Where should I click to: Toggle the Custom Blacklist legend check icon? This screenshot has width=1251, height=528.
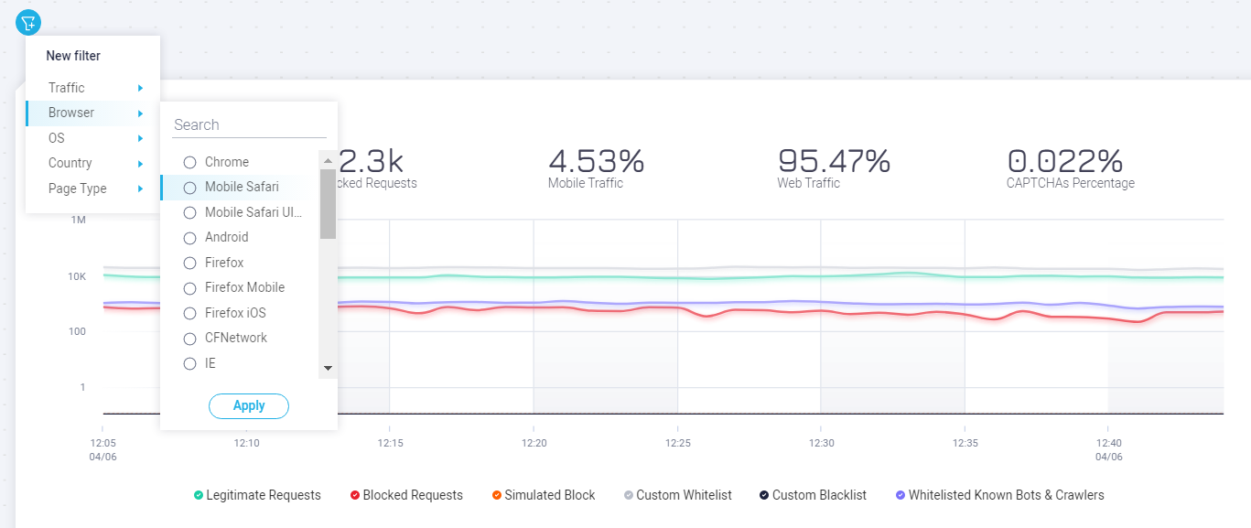764,495
